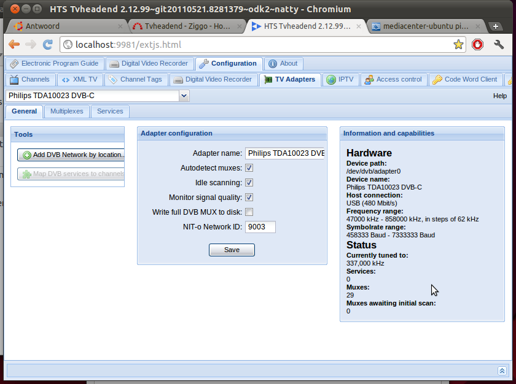Open the Channel Tags tab
The image size is (516, 384).
(136, 80)
